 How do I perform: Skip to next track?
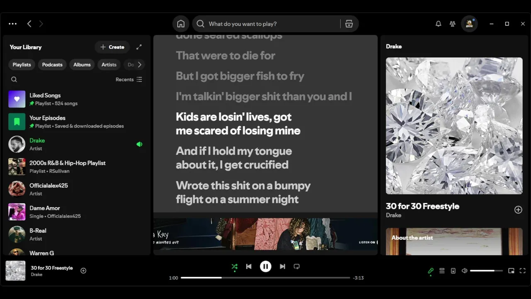(283, 267)
